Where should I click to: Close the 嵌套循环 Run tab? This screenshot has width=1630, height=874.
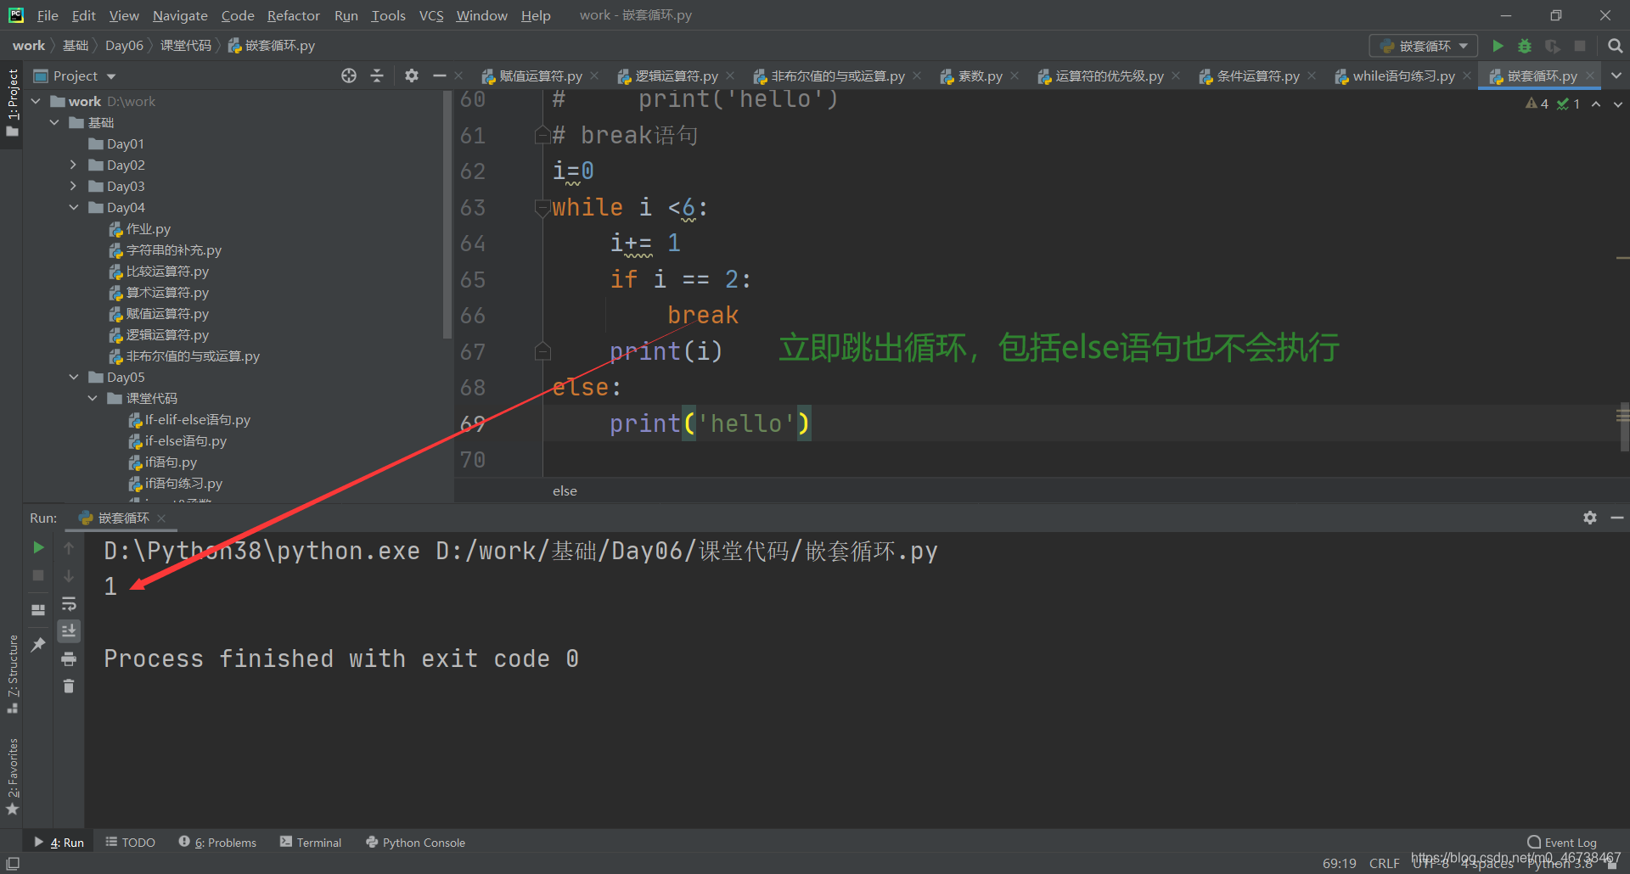coord(161,518)
